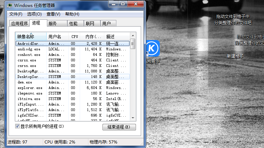Image resolution: width=264 pixels, height=148 pixels.
Task: Click 物理内存: 57% status entry
Action: pos(104,142)
